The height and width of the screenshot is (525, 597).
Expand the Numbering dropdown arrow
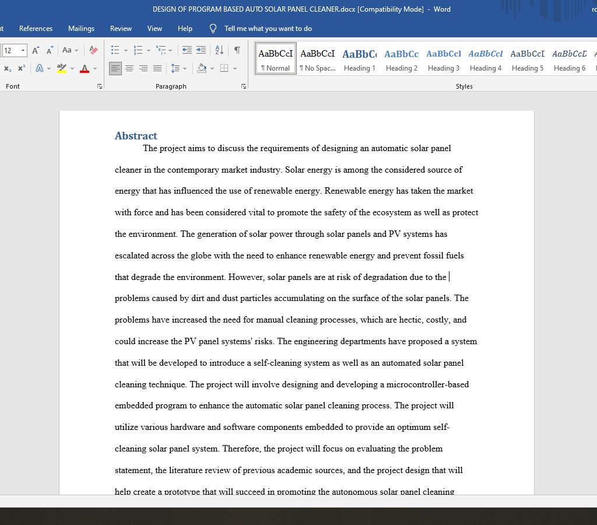149,50
